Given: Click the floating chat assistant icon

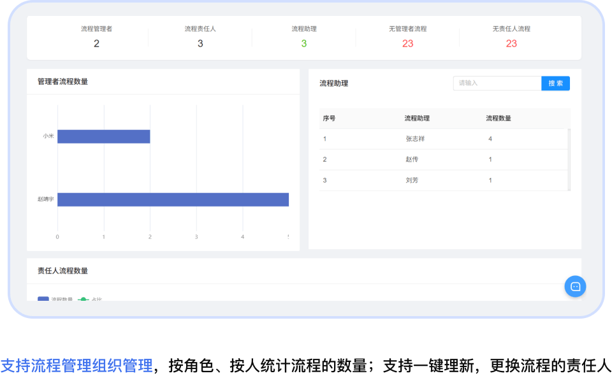Looking at the screenshot, I should [575, 286].
